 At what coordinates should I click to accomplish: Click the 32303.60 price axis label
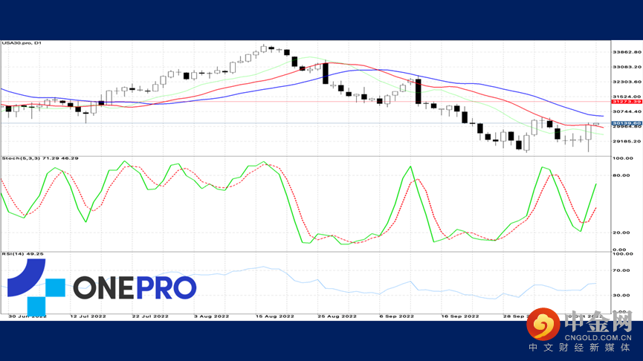(x=627, y=82)
